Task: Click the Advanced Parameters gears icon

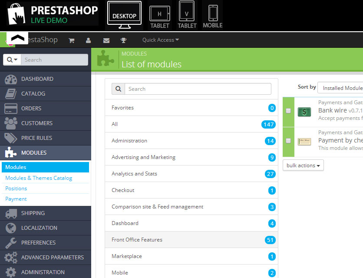Action: (11, 258)
